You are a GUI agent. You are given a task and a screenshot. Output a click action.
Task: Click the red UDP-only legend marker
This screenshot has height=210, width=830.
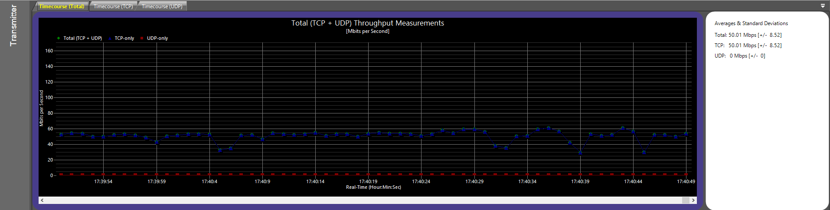pyautogui.click(x=142, y=38)
